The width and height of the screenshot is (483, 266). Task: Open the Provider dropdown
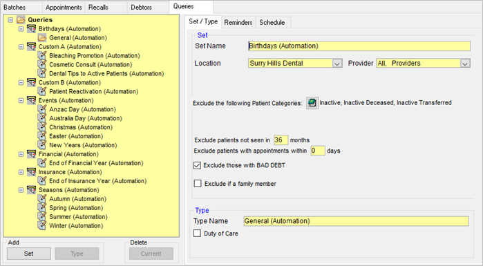(x=465, y=64)
